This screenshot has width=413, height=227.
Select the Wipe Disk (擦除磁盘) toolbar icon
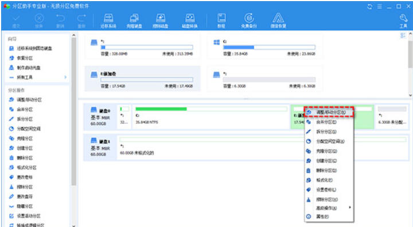161,21
